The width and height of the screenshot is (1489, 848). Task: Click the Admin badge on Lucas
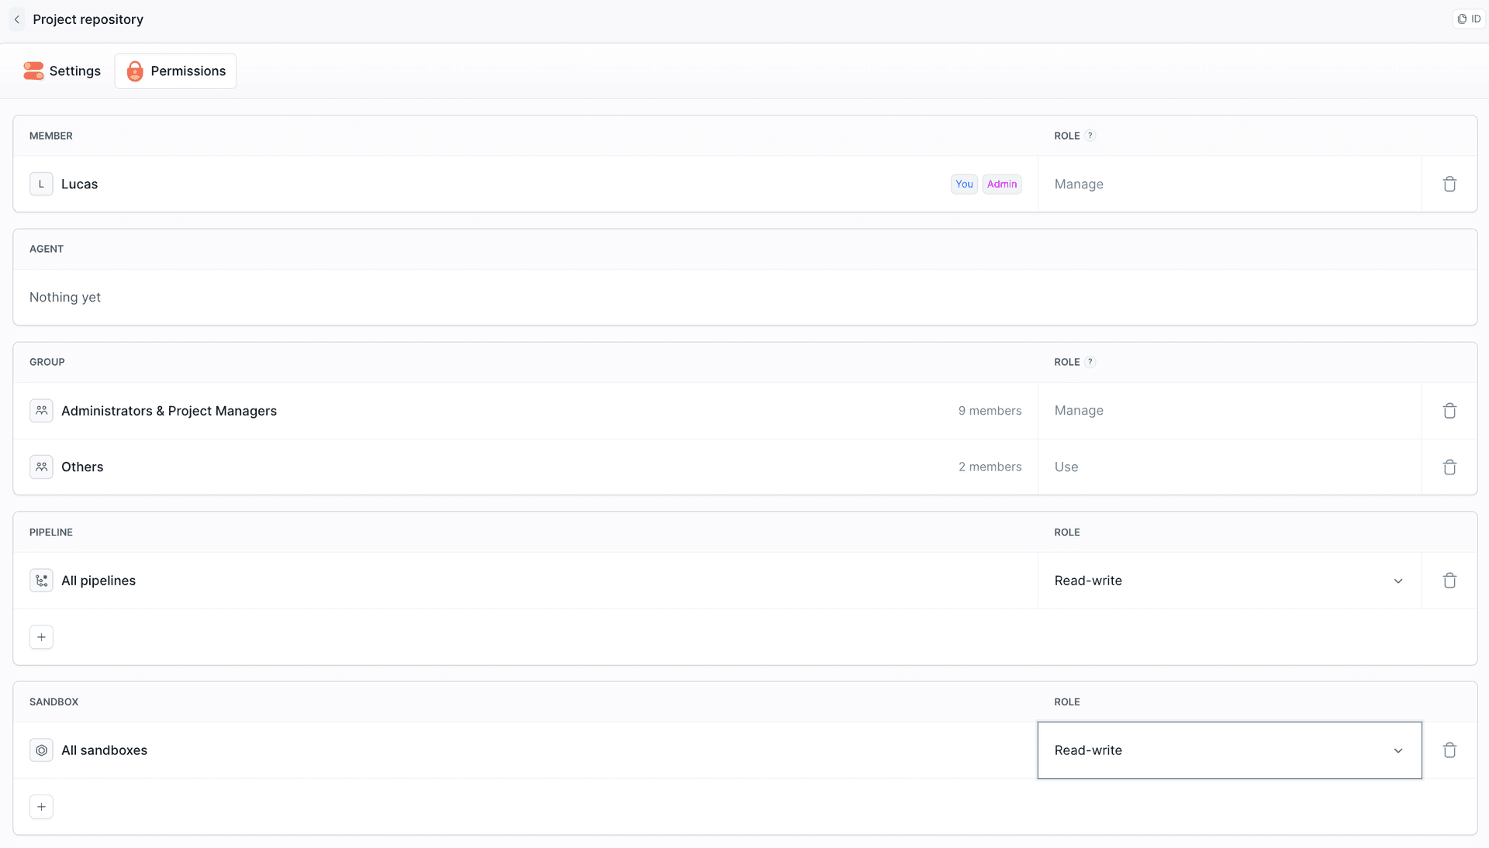tap(1002, 184)
